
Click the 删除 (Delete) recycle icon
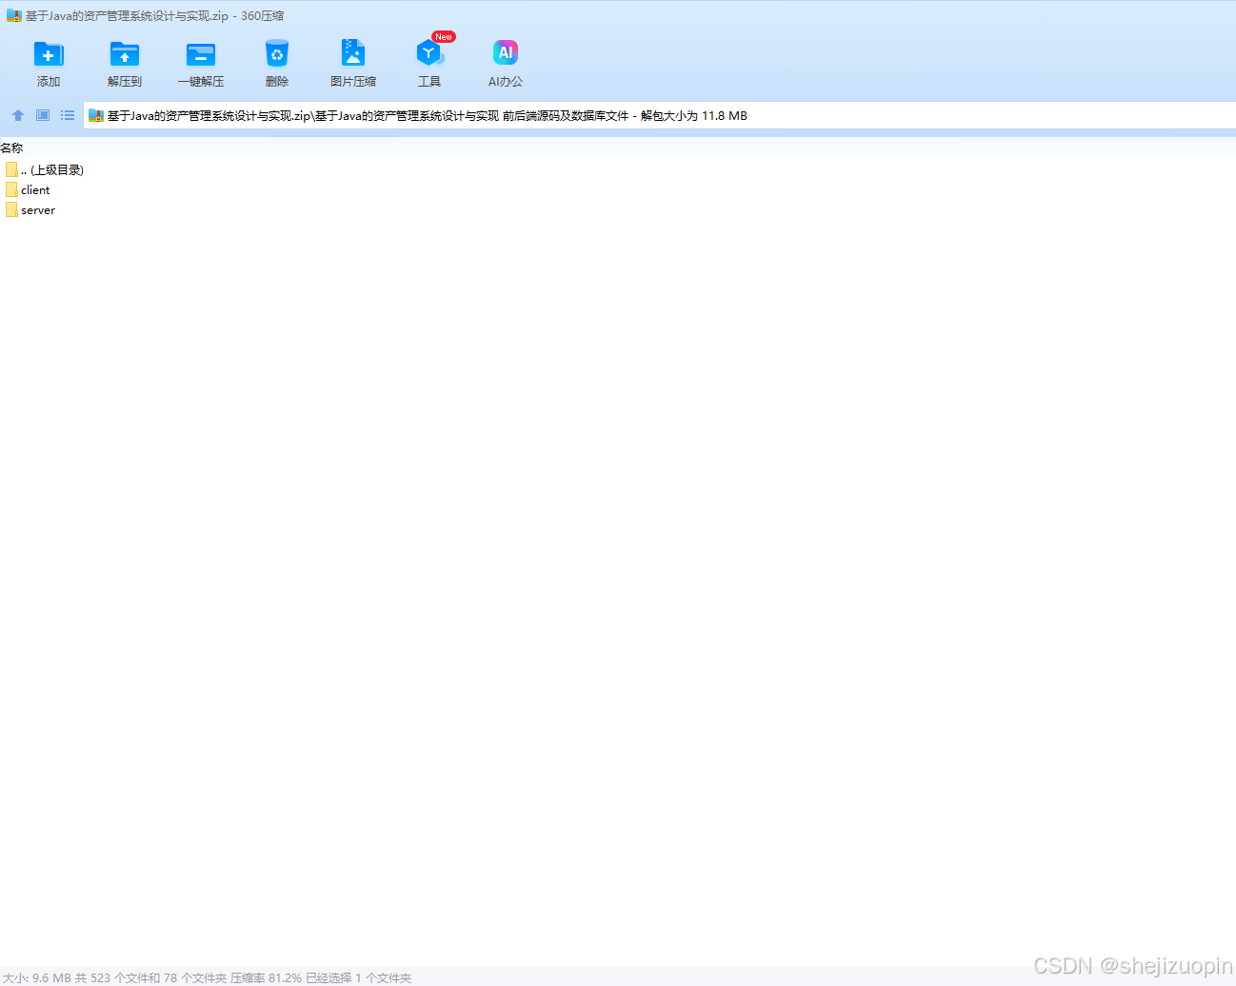[x=277, y=53]
